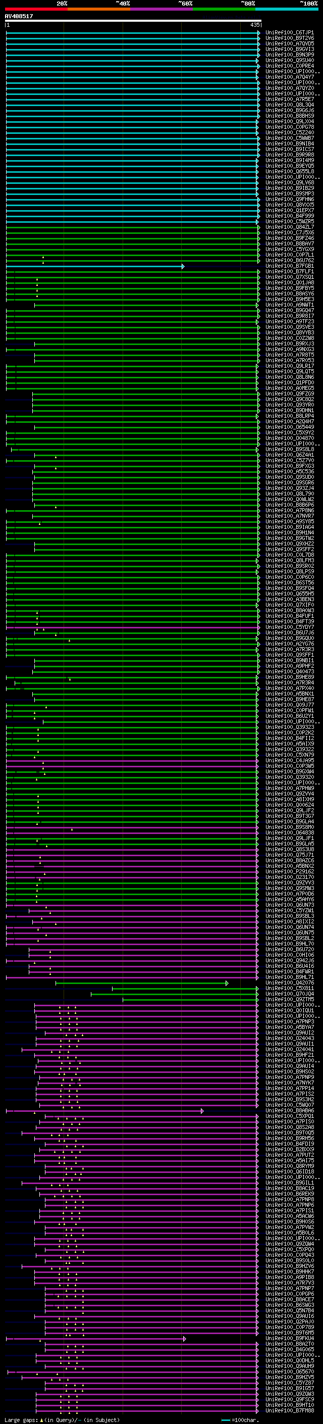Viewport: 323px width, 1424px height.
Task: Click the 435 end position label
Action: 254,25
